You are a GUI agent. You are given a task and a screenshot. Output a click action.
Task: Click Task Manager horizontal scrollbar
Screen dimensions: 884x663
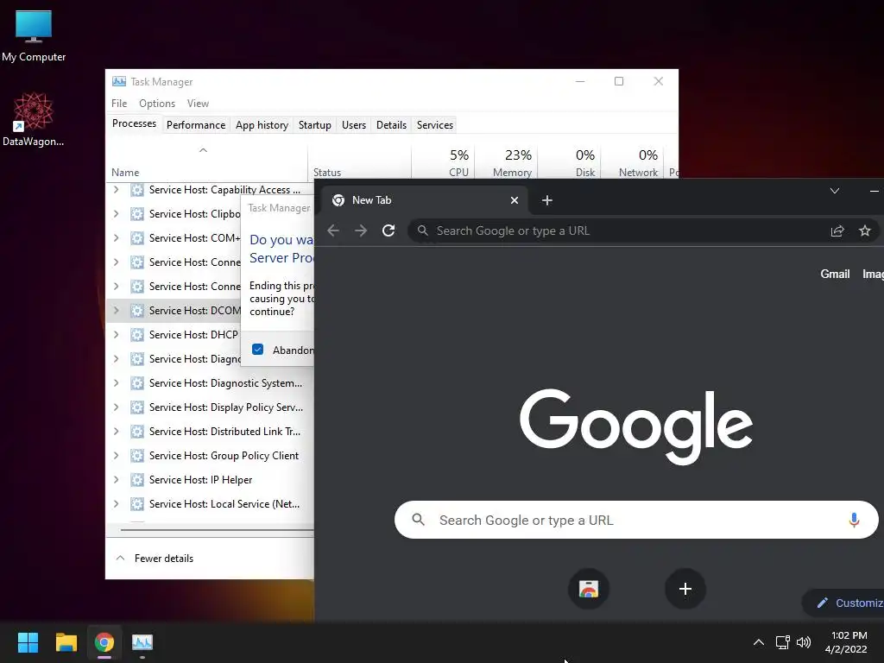click(x=217, y=530)
